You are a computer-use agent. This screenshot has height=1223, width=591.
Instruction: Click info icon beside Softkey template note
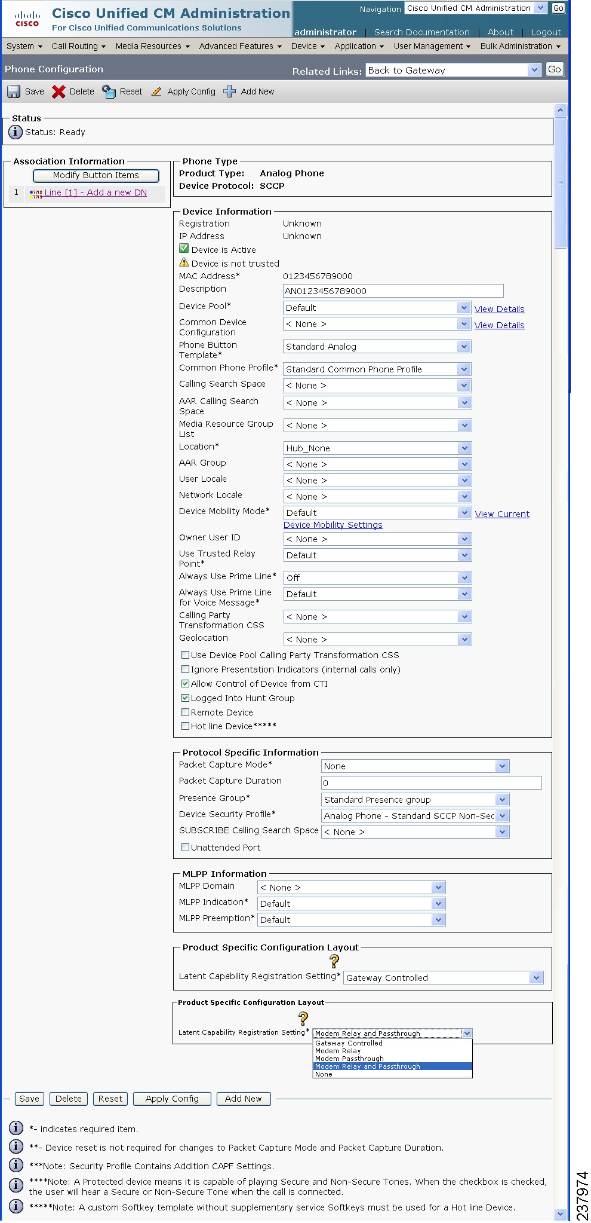16,1206
